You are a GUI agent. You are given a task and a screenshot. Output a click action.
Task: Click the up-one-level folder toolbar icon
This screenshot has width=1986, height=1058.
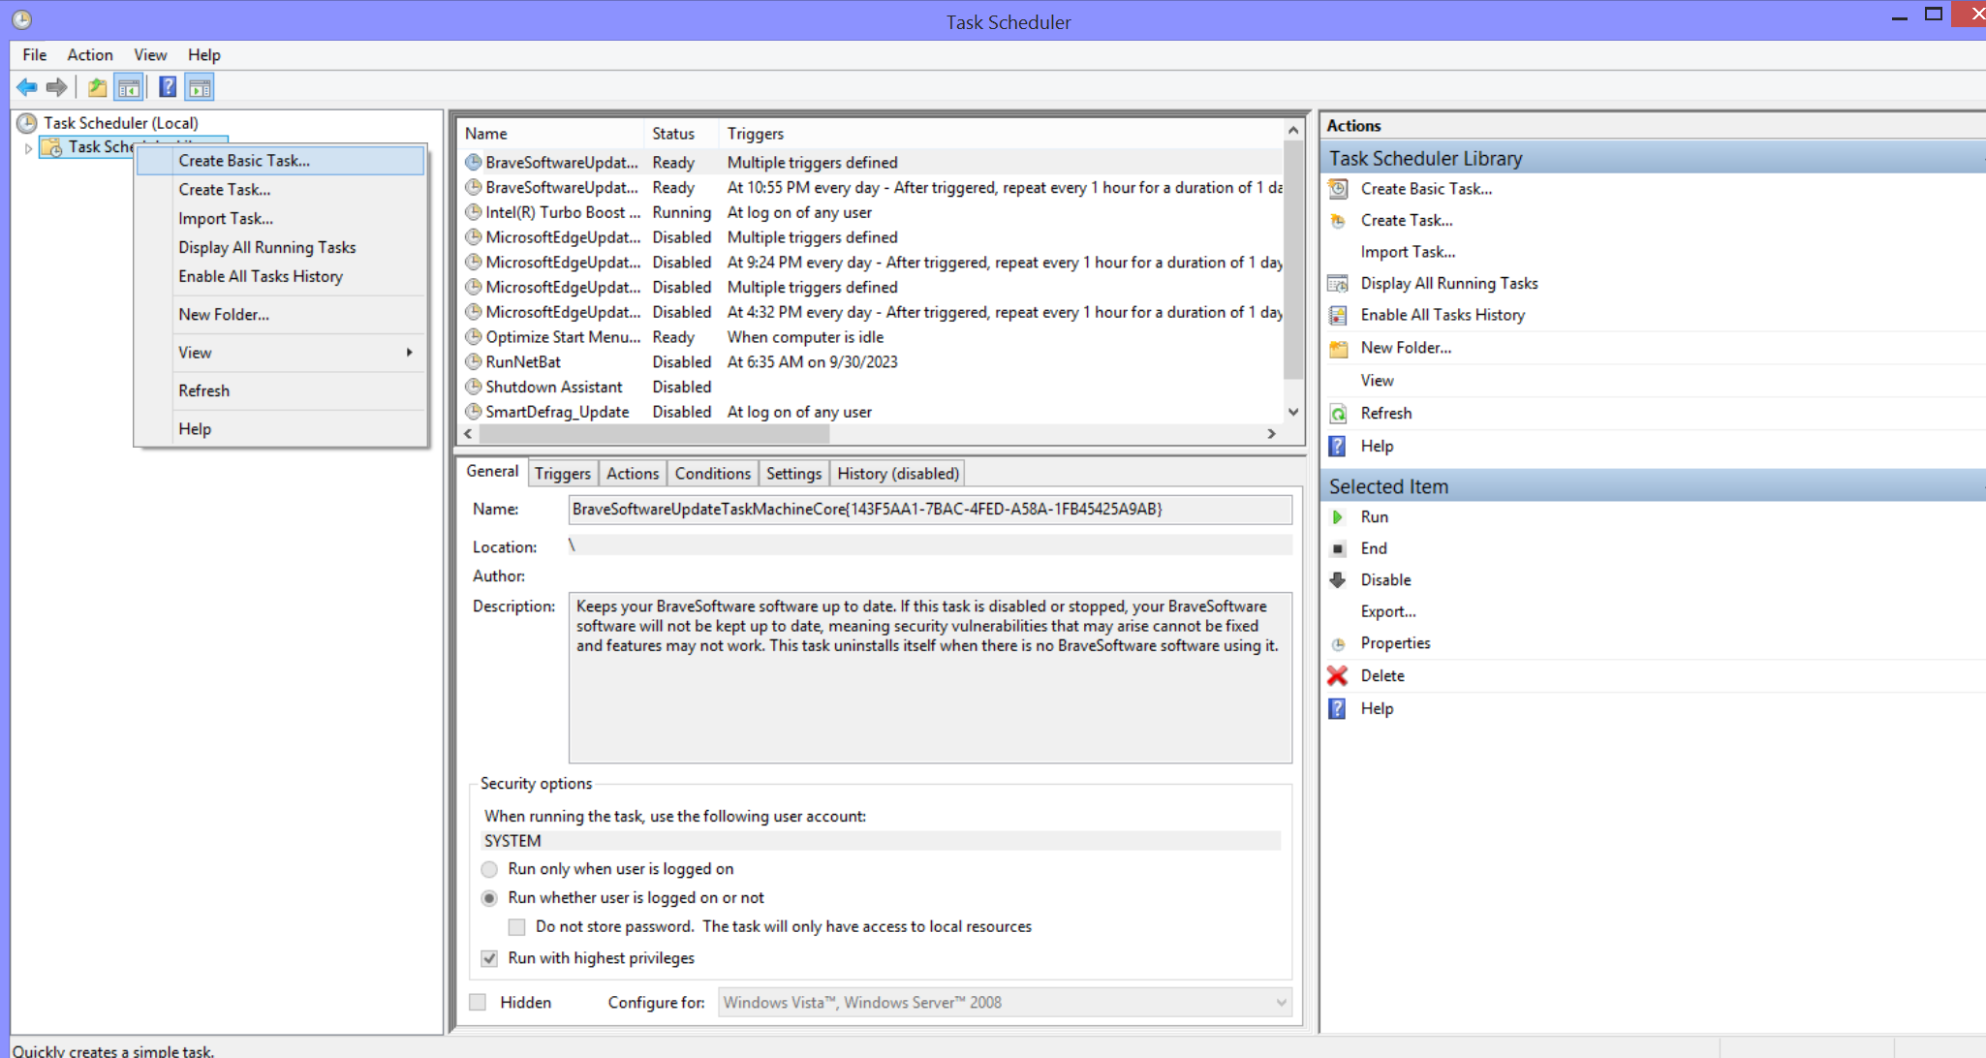click(x=97, y=87)
